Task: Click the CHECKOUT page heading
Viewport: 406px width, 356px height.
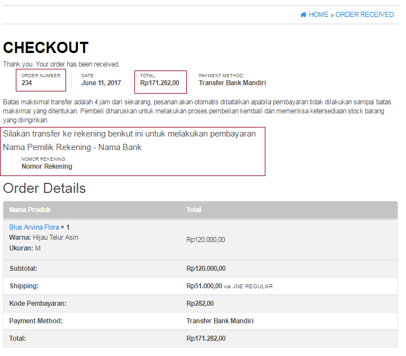Action: tap(46, 48)
